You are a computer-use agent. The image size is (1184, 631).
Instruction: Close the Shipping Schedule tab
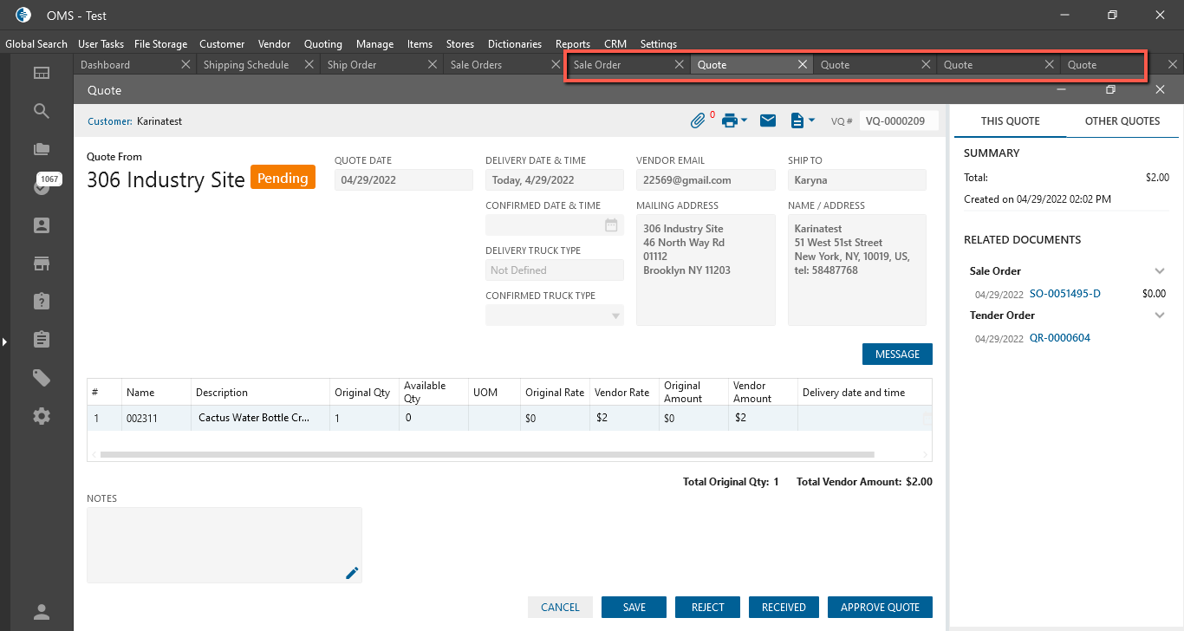tap(309, 64)
